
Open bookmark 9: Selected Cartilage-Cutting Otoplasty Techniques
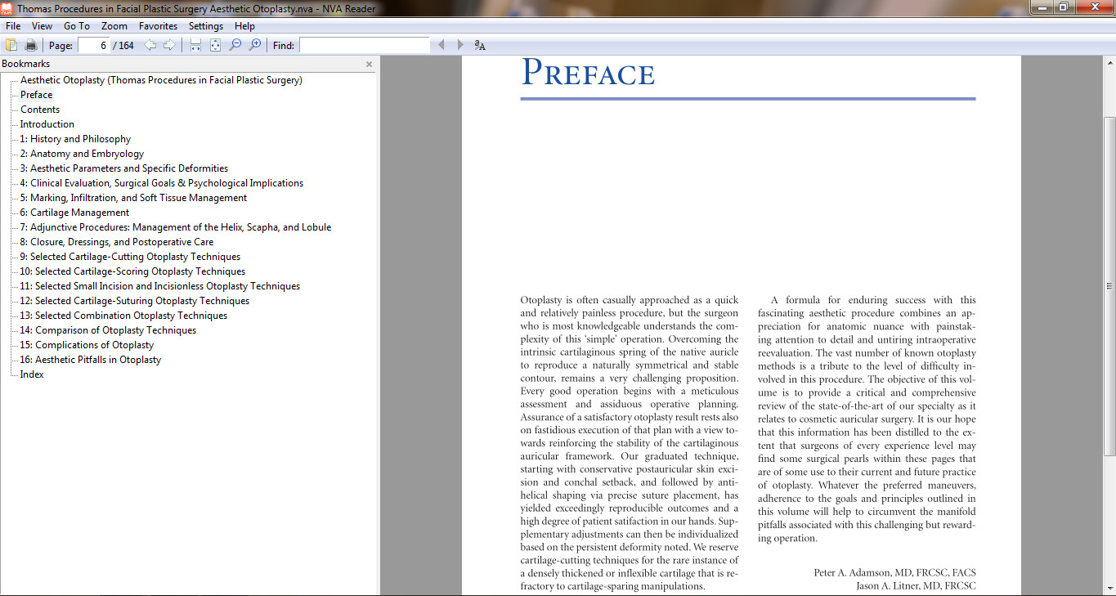coord(130,257)
